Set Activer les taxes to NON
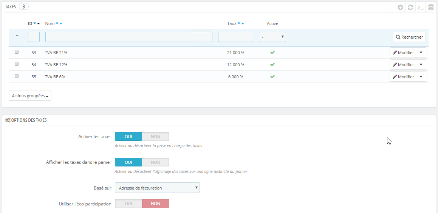438x213 pixels. click(x=156, y=137)
